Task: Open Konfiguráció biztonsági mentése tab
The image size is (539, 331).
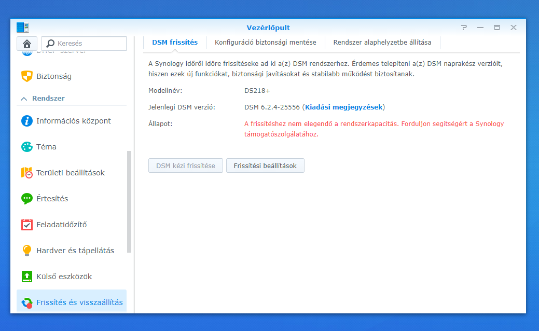Action: (266, 42)
